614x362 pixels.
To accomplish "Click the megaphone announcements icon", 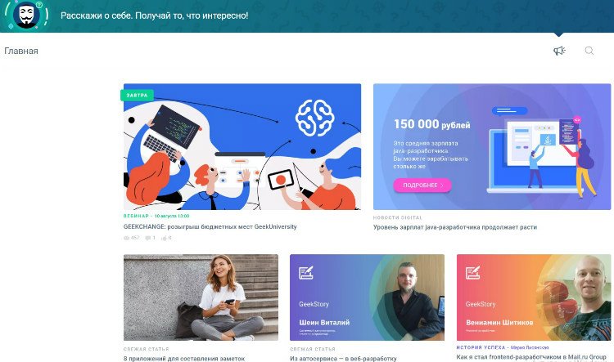I will click(559, 51).
